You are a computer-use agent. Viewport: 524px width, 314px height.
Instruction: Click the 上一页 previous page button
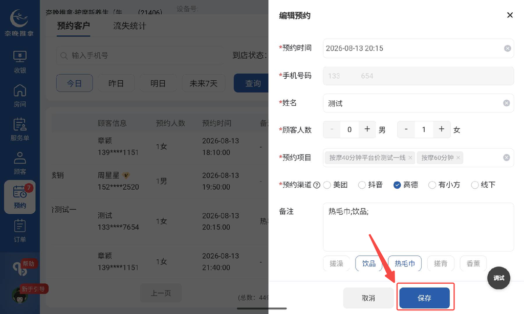161,293
